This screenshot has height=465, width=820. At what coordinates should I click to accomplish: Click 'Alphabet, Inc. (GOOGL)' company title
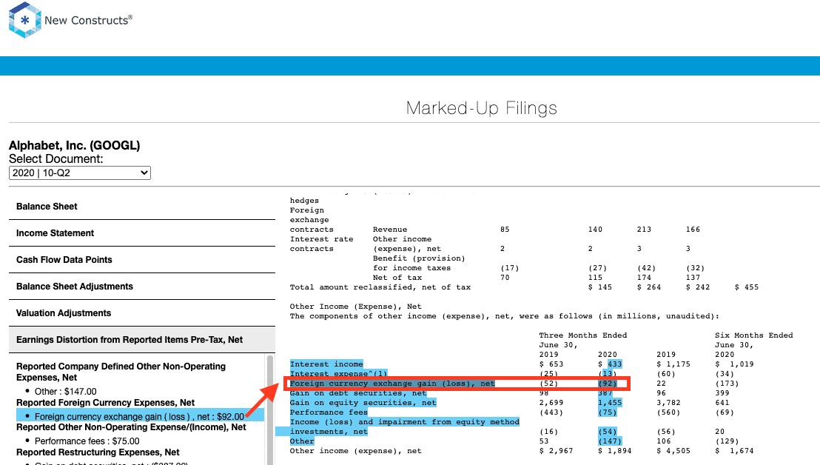[x=74, y=145]
